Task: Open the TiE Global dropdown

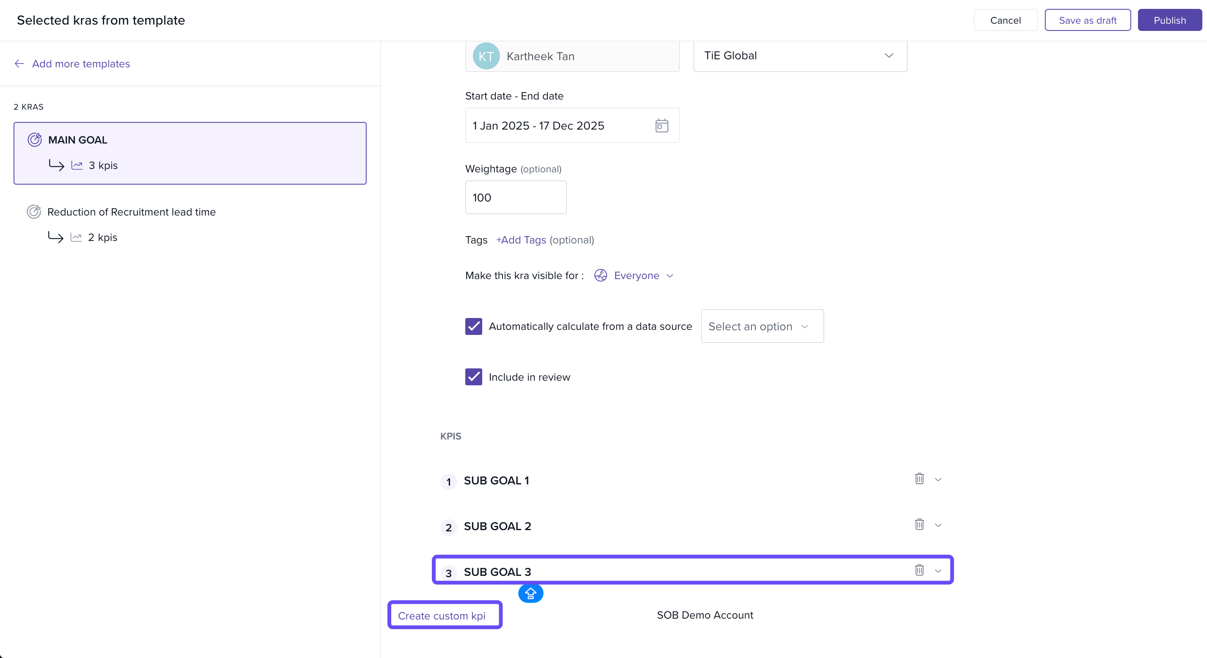Action: coord(800,56)
